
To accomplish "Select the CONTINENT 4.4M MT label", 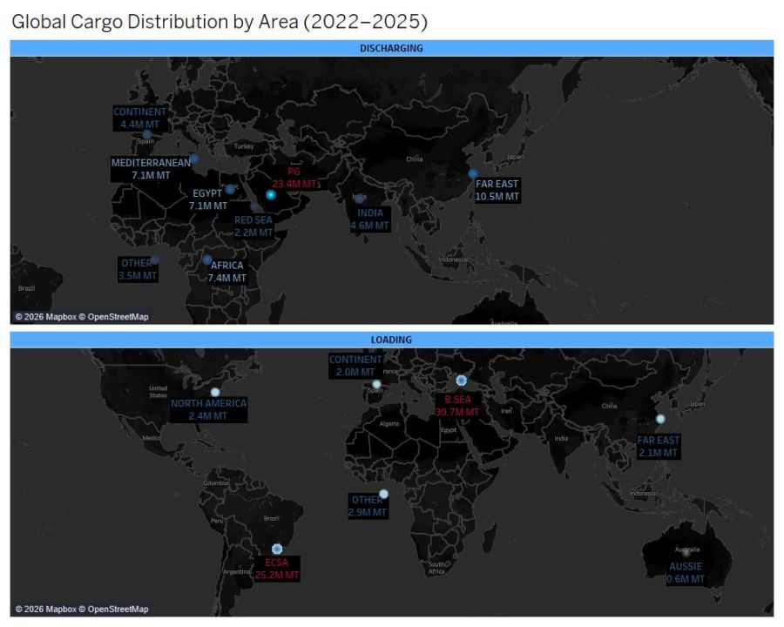I will coord(139,118).
